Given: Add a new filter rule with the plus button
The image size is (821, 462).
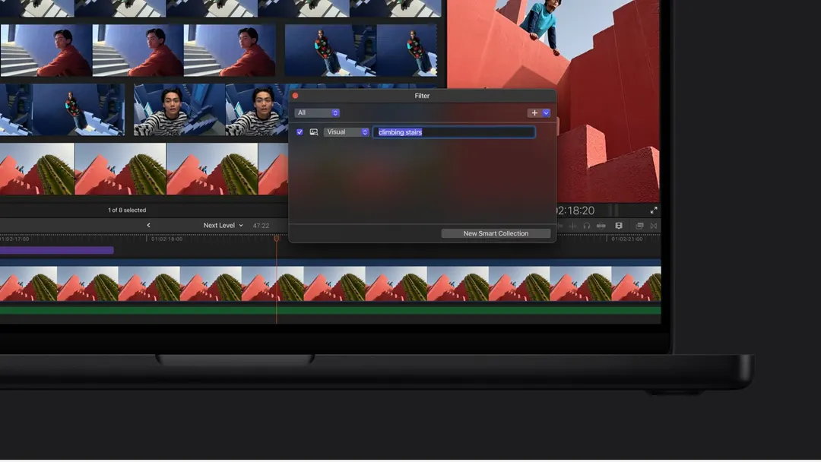Looking at the screenshot, I should point(534,113).
